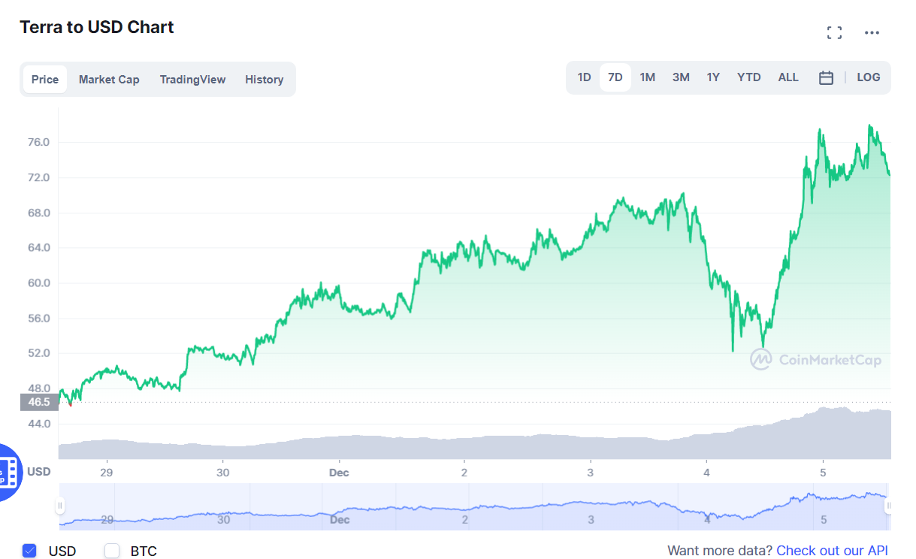The image size is (916, 559).
Task: Click the CoinMarketCap watermark logo
Action: click(815, 360)
